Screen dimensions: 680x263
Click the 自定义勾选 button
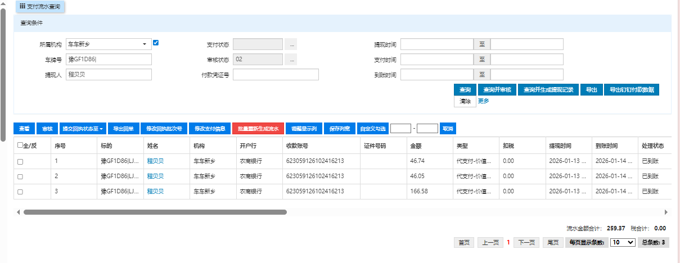(x=373, y=129)
